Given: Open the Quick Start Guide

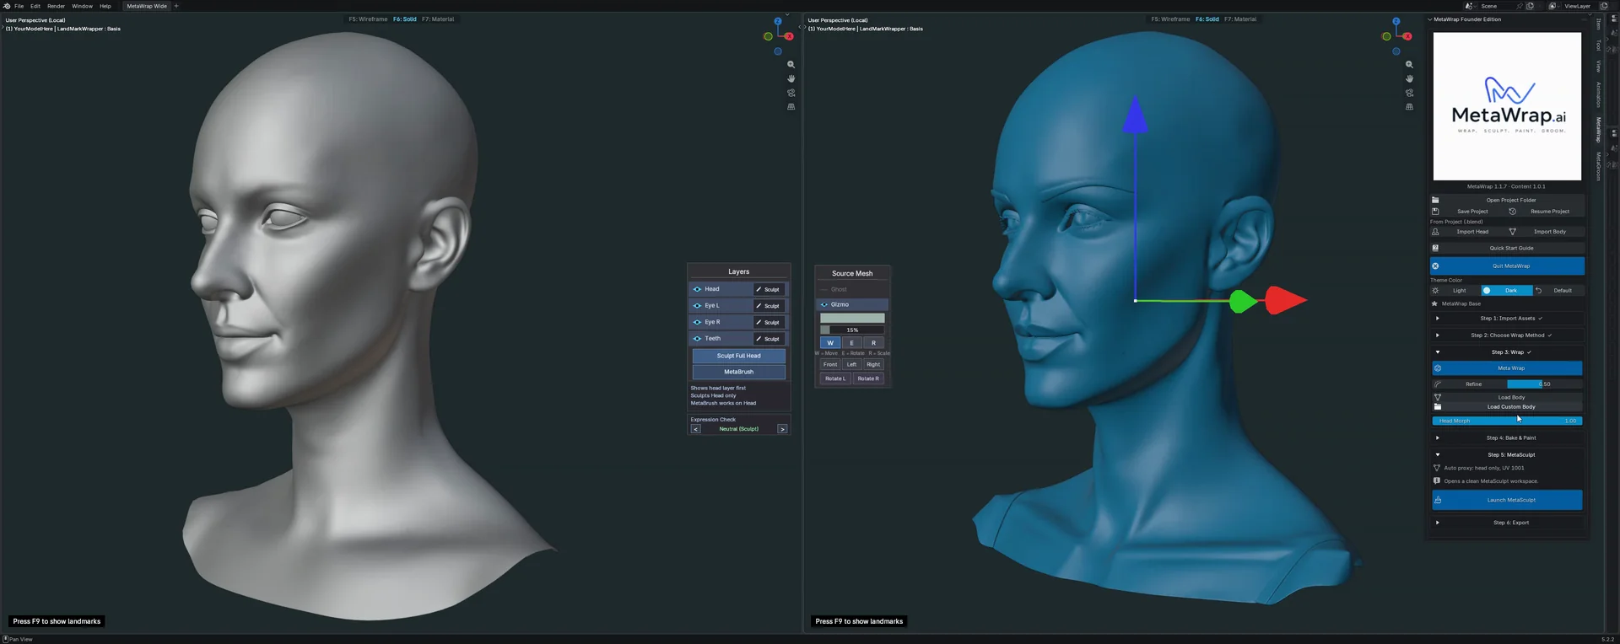Looking at the screenshot, I should [x=1508, y=248].
